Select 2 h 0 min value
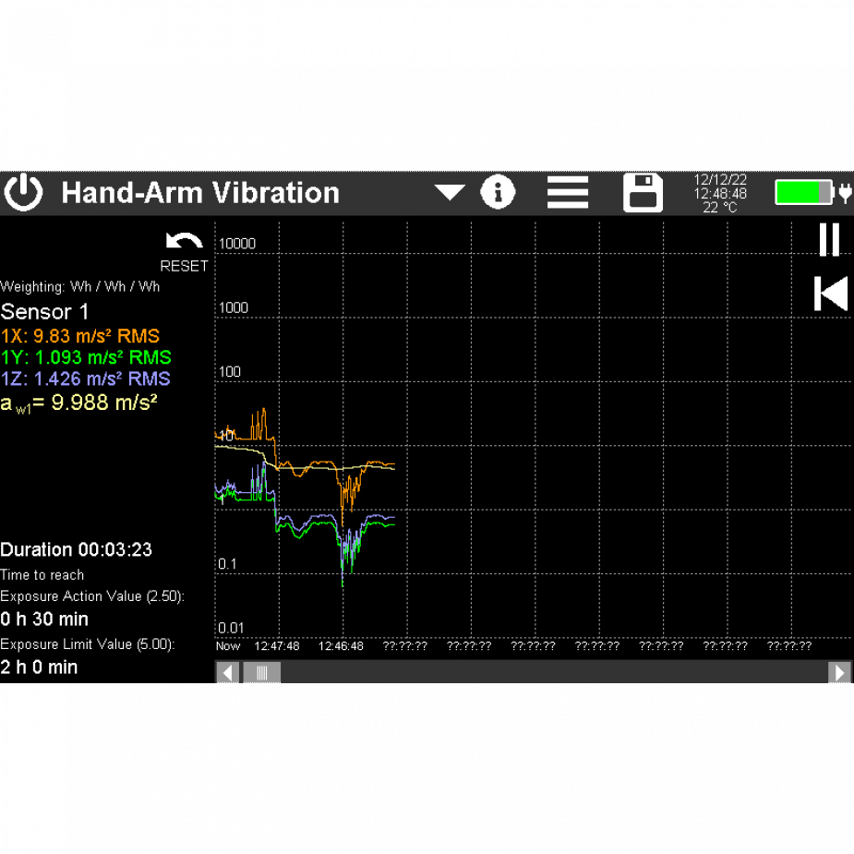Screen dimensions: 854x854 (39, 668)
